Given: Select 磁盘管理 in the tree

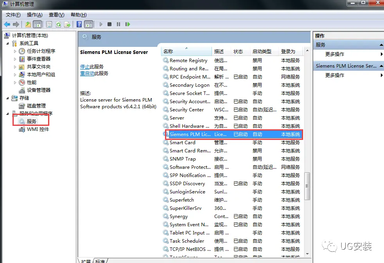Looking at the screenshot, I should (x=36, y=106).
